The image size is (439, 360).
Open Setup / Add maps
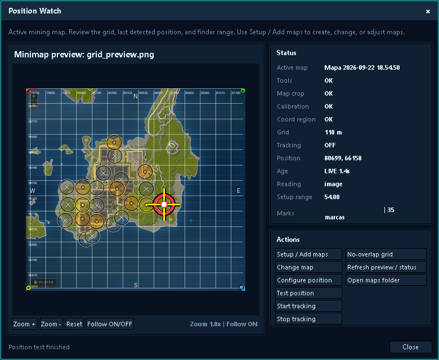point(308,254)
